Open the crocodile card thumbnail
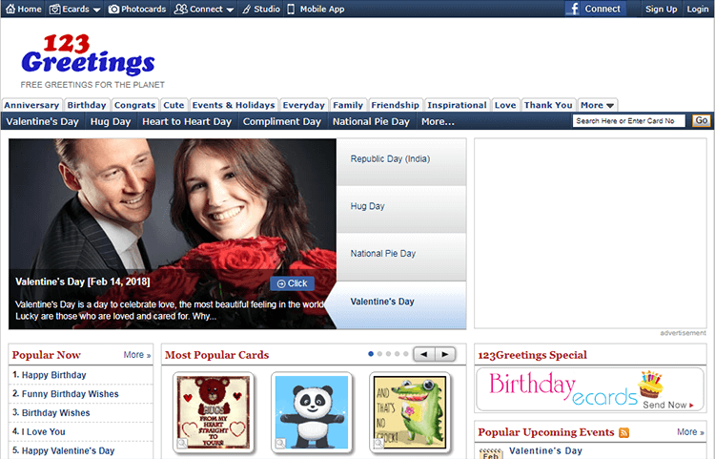Image resolution: width=715 pixels, height=459 pixels. pyautogui.click(x=410, y=412)
